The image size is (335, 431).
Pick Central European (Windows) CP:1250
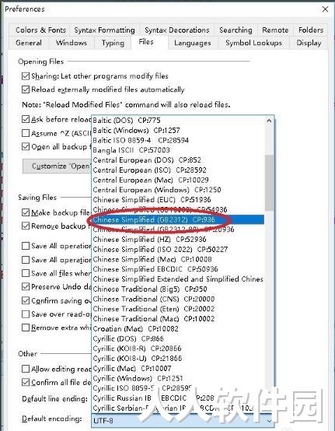[157, 190]
